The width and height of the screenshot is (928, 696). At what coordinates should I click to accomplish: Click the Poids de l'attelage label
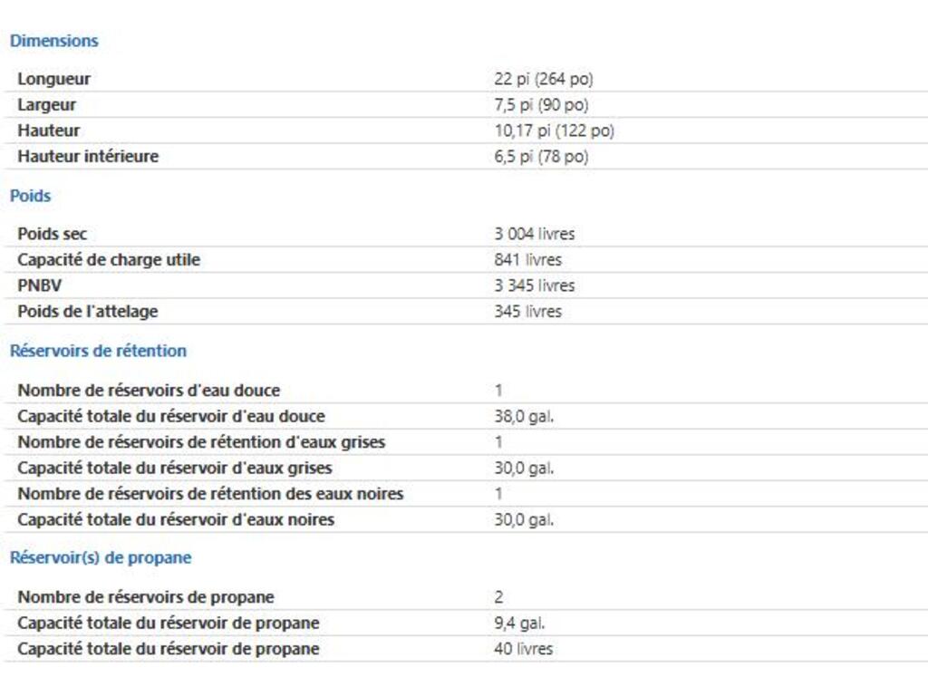coord(87,312)
